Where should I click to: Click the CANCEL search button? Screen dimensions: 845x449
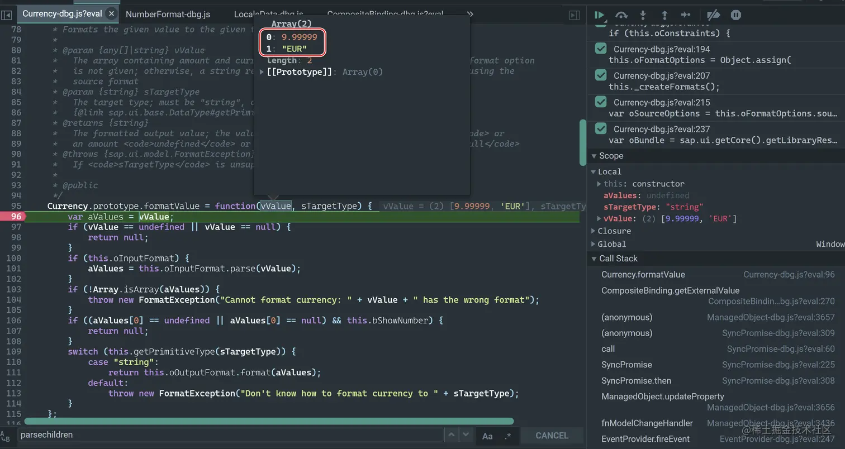552,436
